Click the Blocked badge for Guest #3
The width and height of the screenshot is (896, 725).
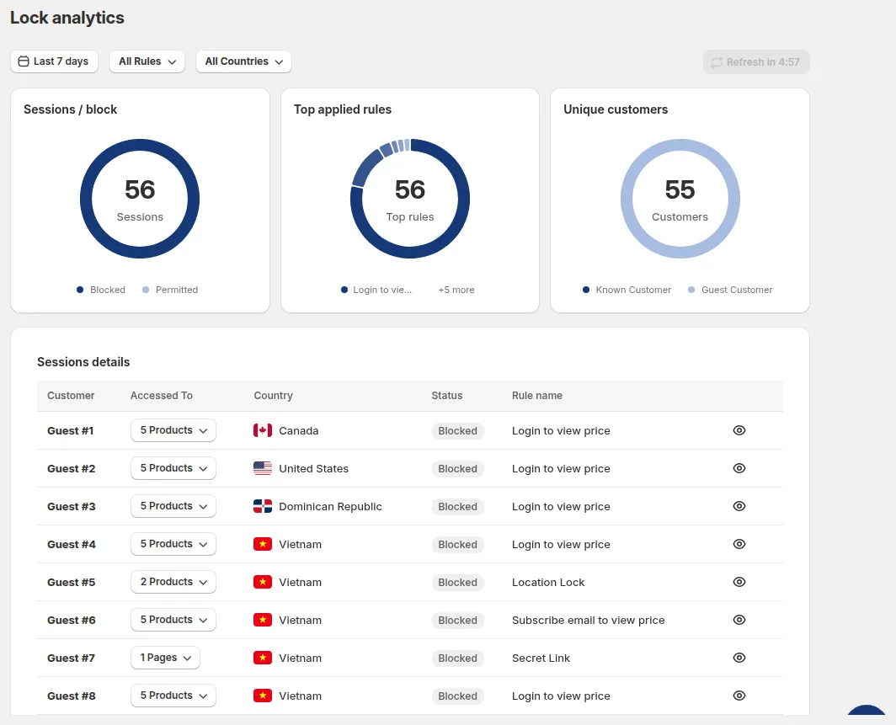[x=458, y=507]
